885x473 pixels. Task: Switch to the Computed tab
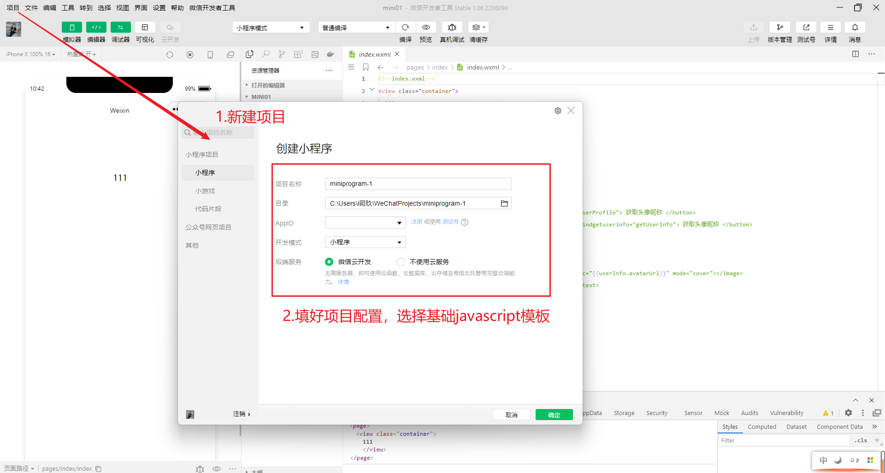point(762,427)
